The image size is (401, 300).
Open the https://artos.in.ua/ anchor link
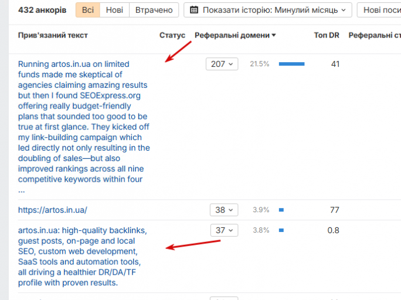pyautogui.click(x=53, y=210)
